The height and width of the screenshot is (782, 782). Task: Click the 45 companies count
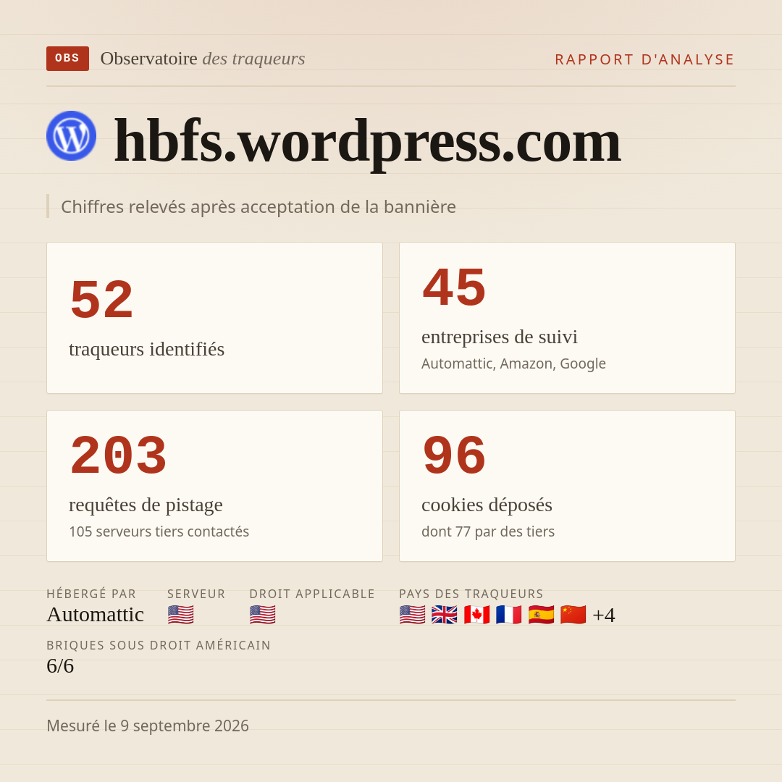click(454, 287)
